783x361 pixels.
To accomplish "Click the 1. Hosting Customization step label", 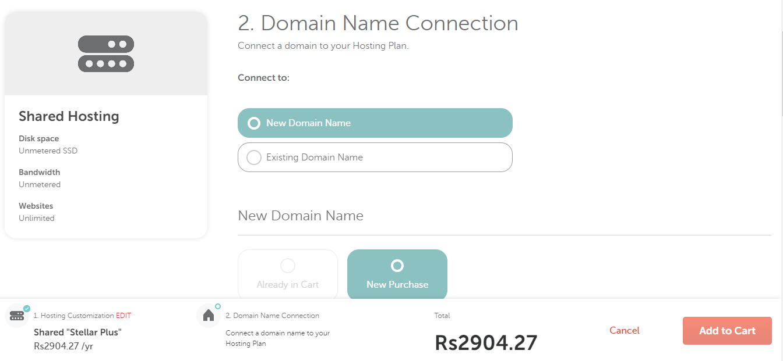I will 73,316.
